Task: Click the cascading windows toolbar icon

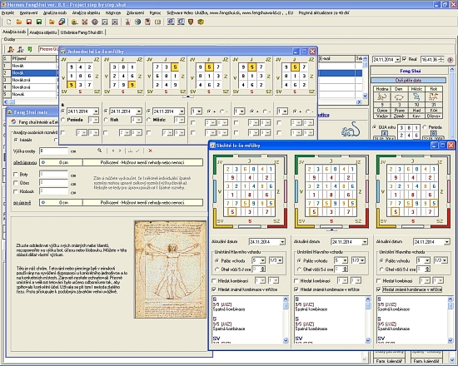Action: 62,22
